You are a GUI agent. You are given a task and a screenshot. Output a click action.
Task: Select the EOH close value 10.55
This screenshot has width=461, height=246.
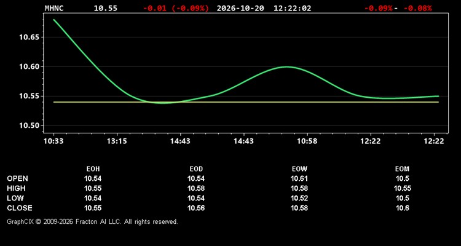(x=93, y=208)
